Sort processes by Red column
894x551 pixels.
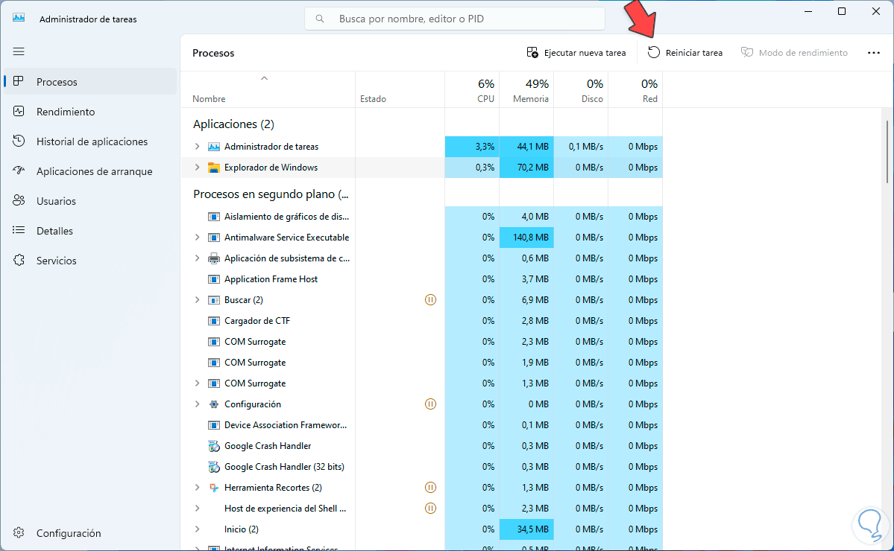coord(635,91)
